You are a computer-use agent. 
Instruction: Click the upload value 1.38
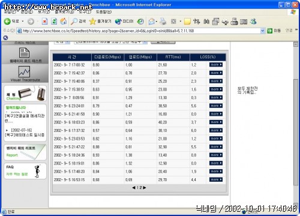tap(129, 155)
